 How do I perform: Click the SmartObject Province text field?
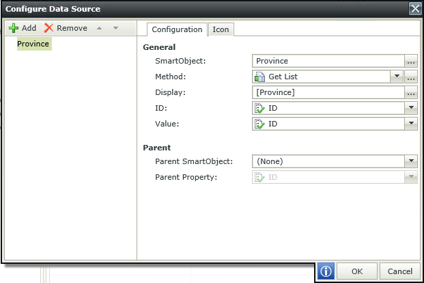click(x=328, y=61)
